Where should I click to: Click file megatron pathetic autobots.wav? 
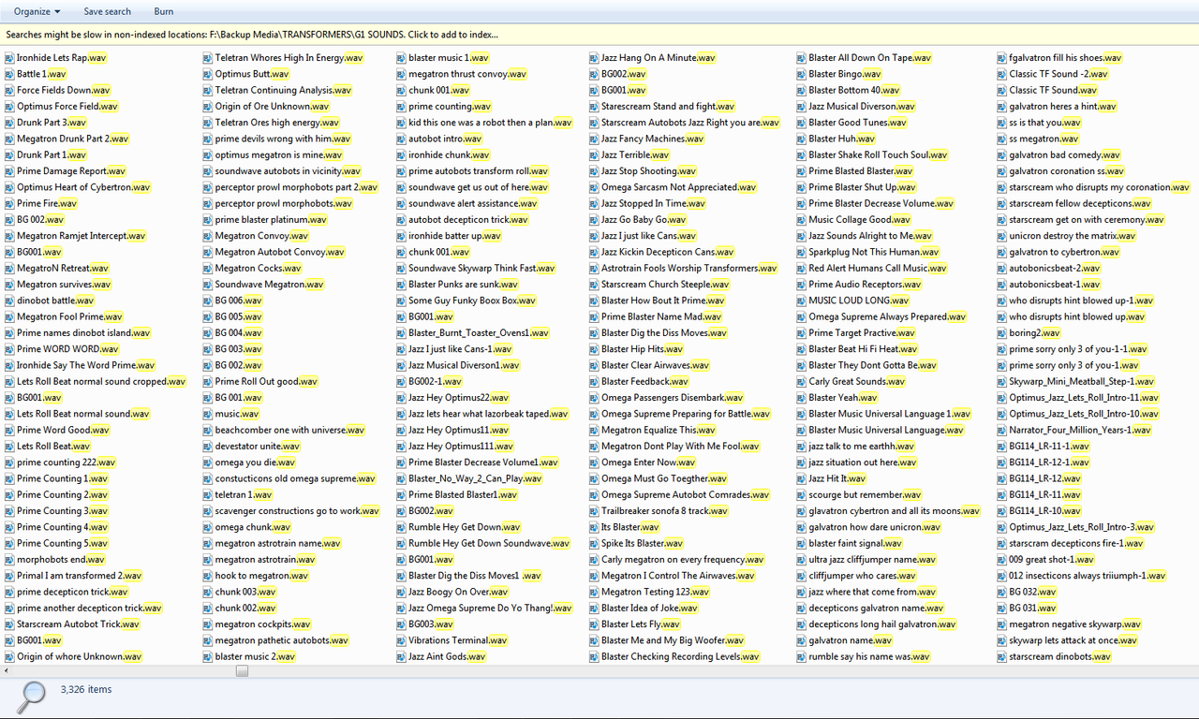[282, 640]
